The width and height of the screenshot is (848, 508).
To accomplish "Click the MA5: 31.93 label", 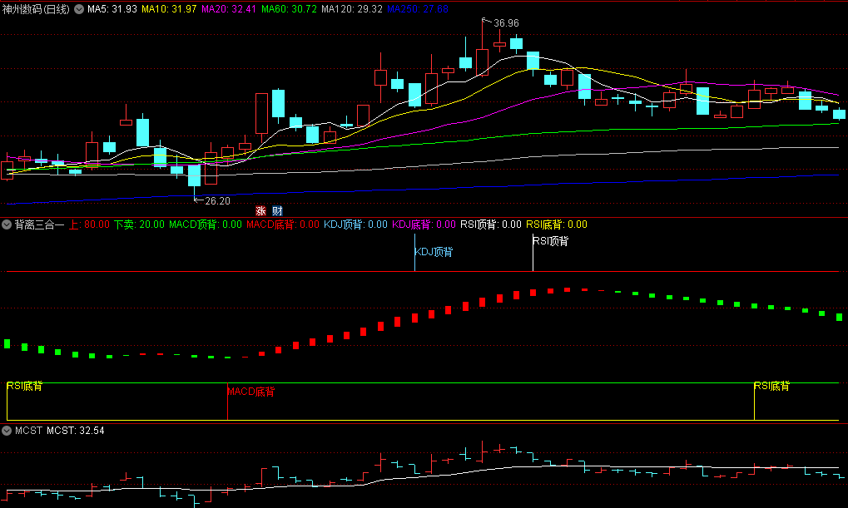I will [x=112, y=9].
